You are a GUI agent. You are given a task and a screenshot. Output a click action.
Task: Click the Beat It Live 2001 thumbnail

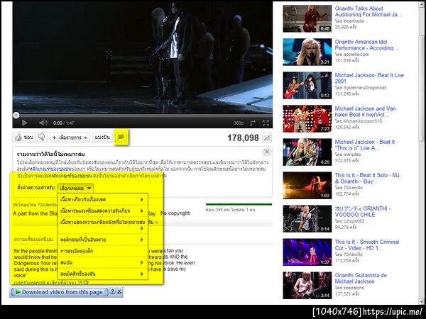click(307, 86)
